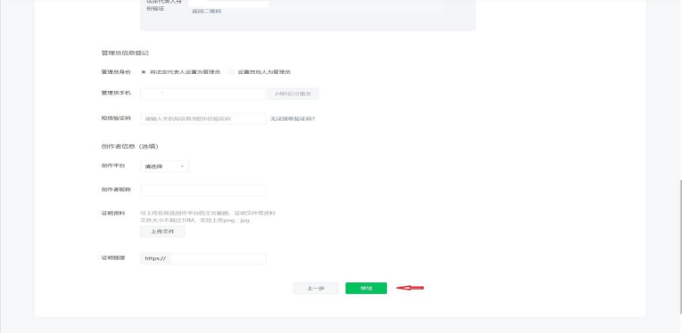The height and width of the screenshot is (334, 683).
Task: Click the previous step button
Action: point(316,288)
